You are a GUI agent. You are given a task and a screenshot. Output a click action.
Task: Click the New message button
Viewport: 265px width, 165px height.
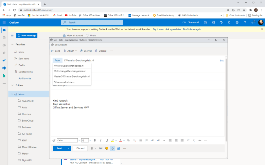click(x=26, y=35)
